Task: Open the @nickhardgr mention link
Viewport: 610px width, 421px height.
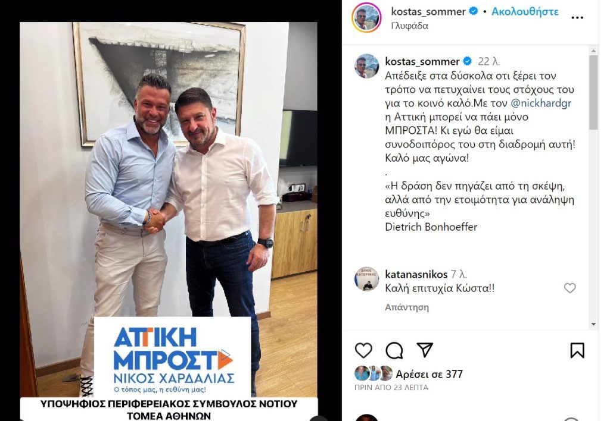Action: click(x=541, y=103)
